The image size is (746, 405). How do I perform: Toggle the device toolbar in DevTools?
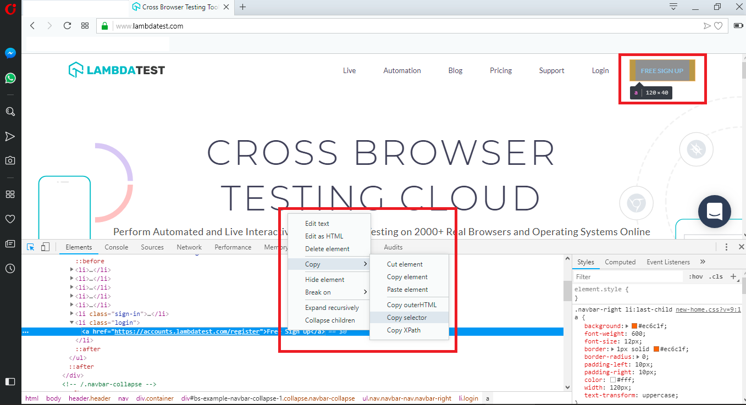click(45, 247)
